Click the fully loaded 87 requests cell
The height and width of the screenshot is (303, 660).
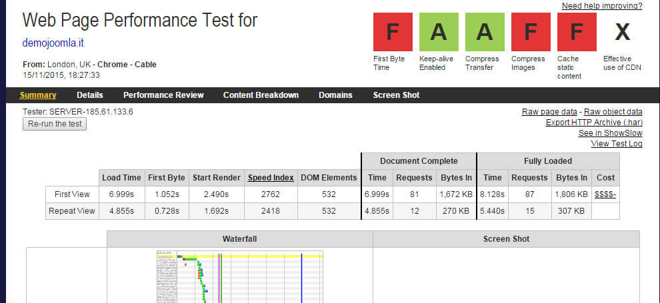coord(530,194)
